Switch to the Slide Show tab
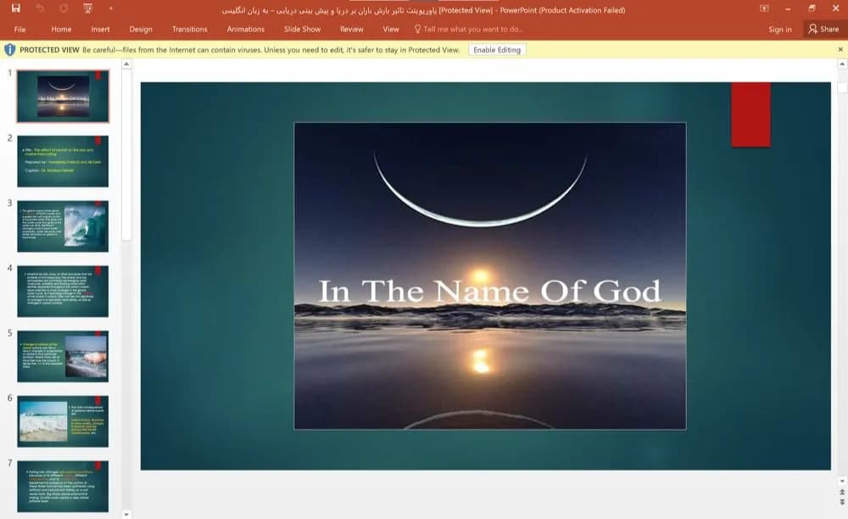Image resolution: width=848 pixels, height=519 pixels. 303,29
